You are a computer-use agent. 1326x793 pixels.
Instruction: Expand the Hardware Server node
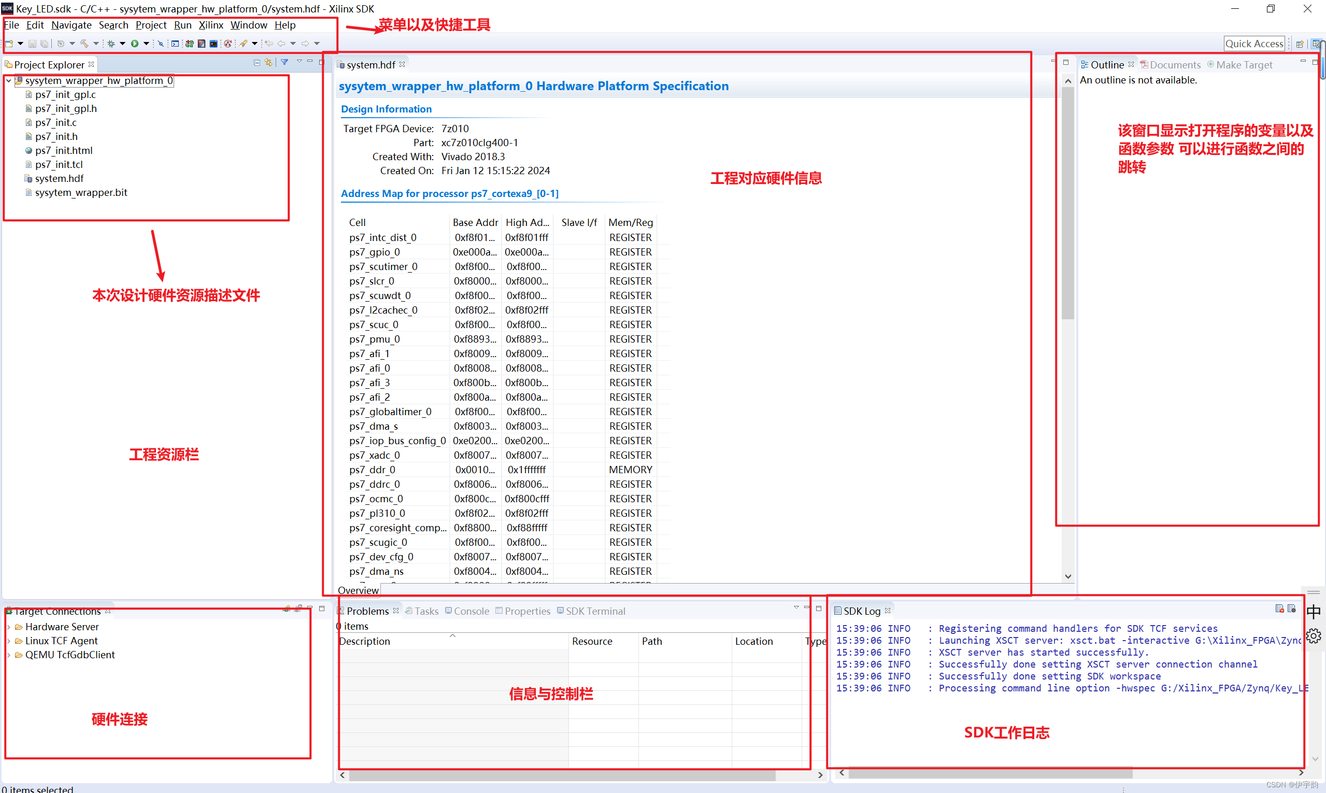tap(8, 627)
